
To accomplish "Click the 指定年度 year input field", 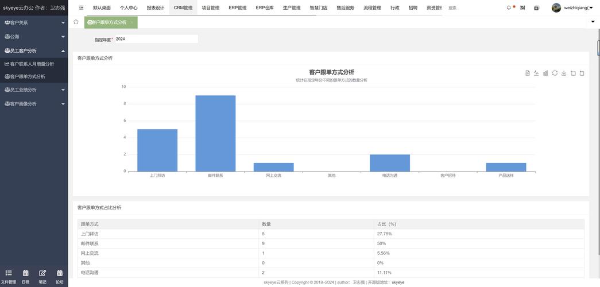I will 156,39.
